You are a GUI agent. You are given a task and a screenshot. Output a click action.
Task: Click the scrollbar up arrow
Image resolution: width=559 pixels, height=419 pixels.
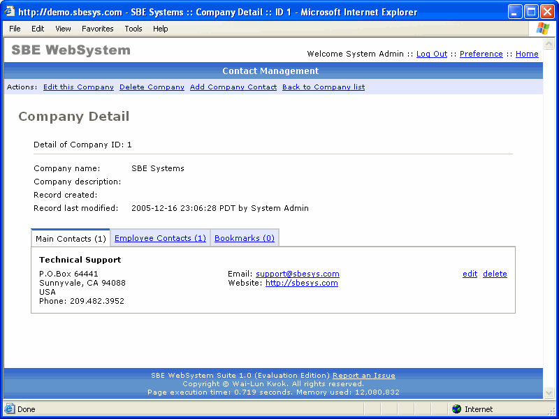pos(549,44)
